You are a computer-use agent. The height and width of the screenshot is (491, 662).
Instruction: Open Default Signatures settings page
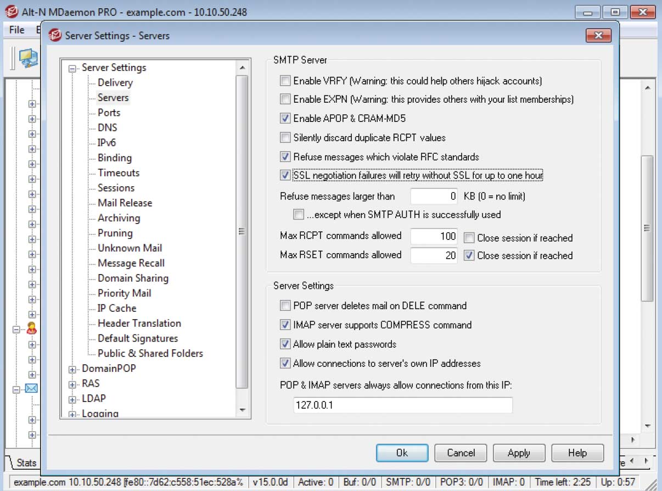point(138,338)
